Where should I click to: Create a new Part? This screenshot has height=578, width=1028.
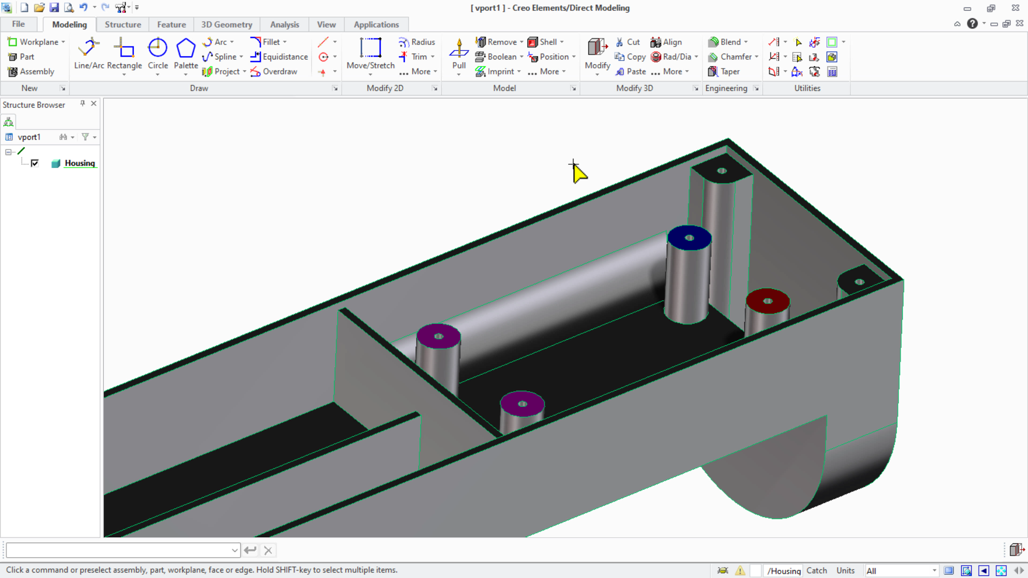[x=21, y=57]
